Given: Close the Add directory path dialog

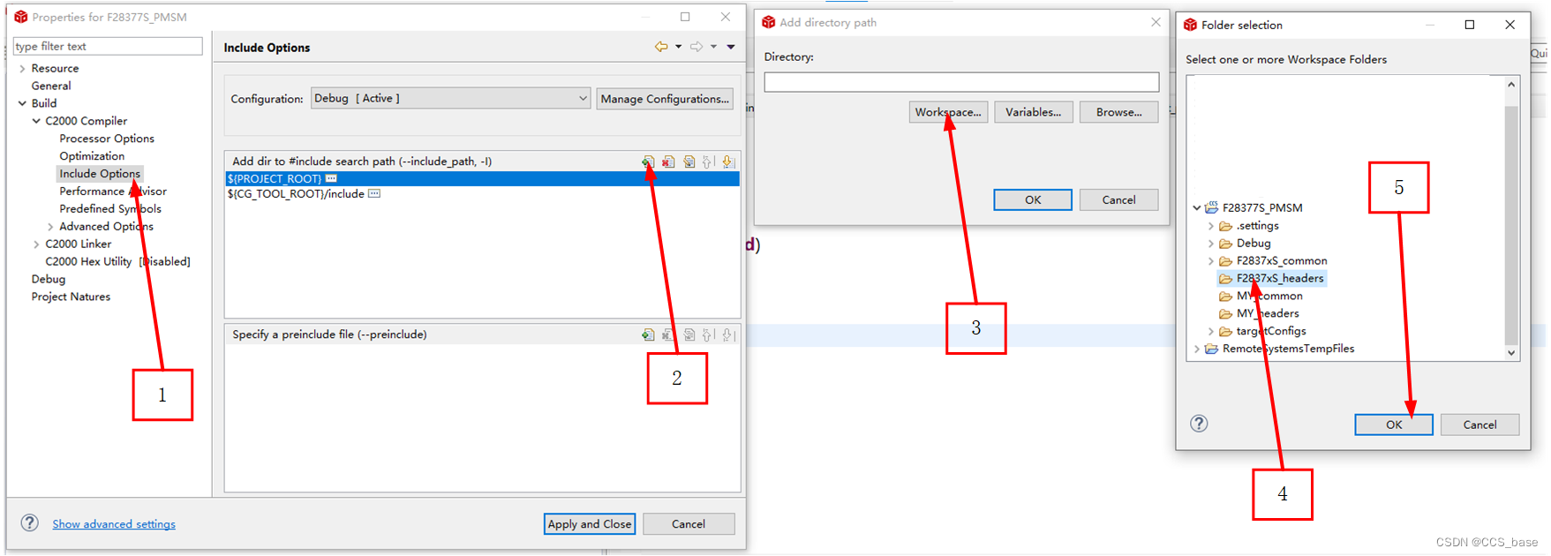Looking at the screenshot, I should (1156, 22).
